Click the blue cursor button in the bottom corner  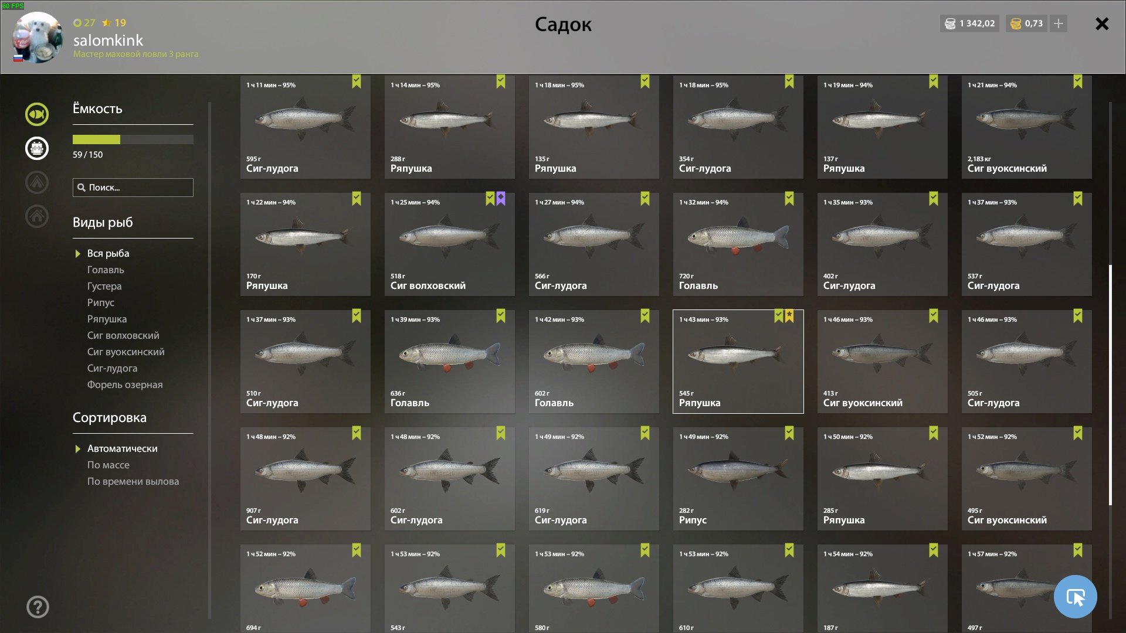point(1075,597)
